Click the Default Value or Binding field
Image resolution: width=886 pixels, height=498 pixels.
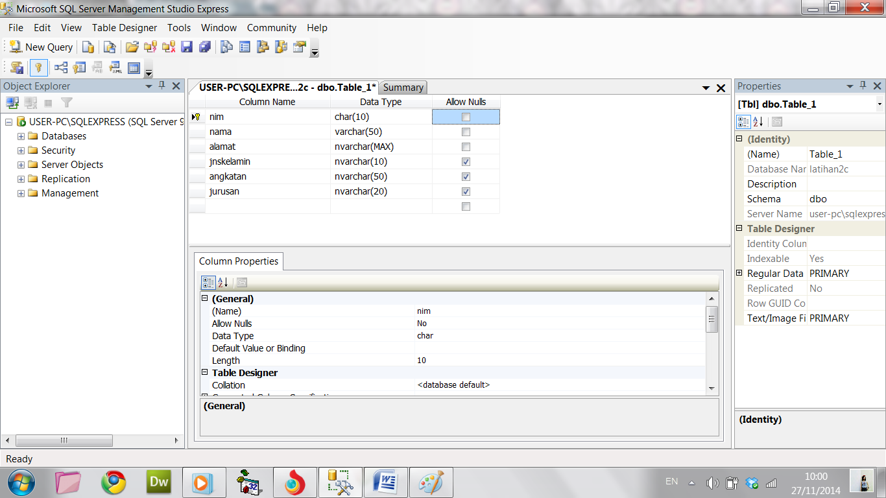[560, 348]
